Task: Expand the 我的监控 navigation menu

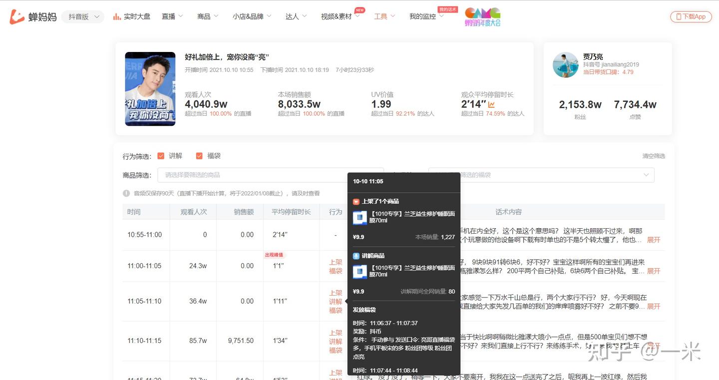Action: (x=426, y=16)
